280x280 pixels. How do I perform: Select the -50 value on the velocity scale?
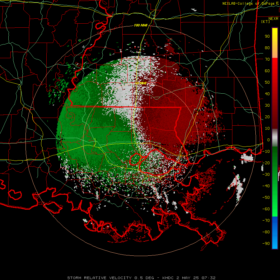click(x=266, y=197)
